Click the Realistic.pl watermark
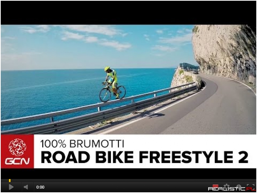Image resolution: width=257 pixels, height=193 pixels. (232, 189)
